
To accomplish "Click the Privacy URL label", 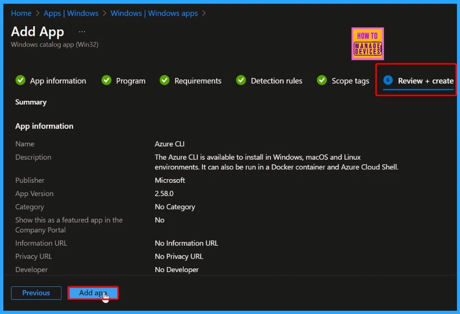I will 34,256.
